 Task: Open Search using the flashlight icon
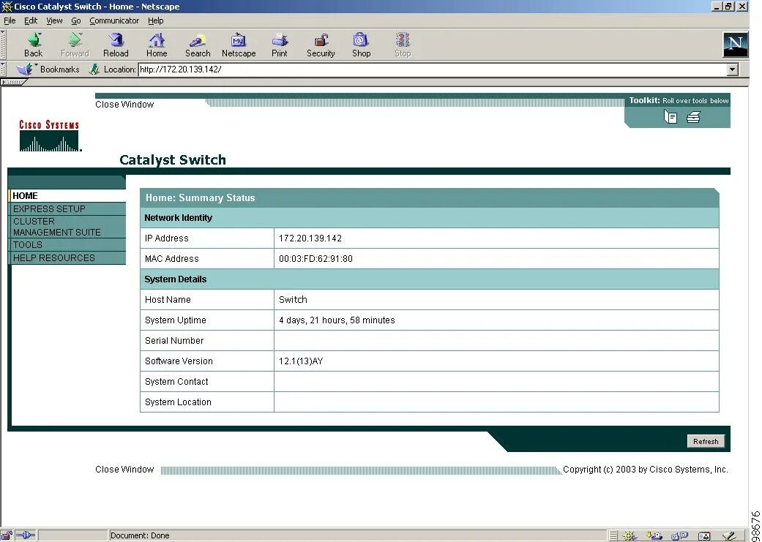coord(198,40)
